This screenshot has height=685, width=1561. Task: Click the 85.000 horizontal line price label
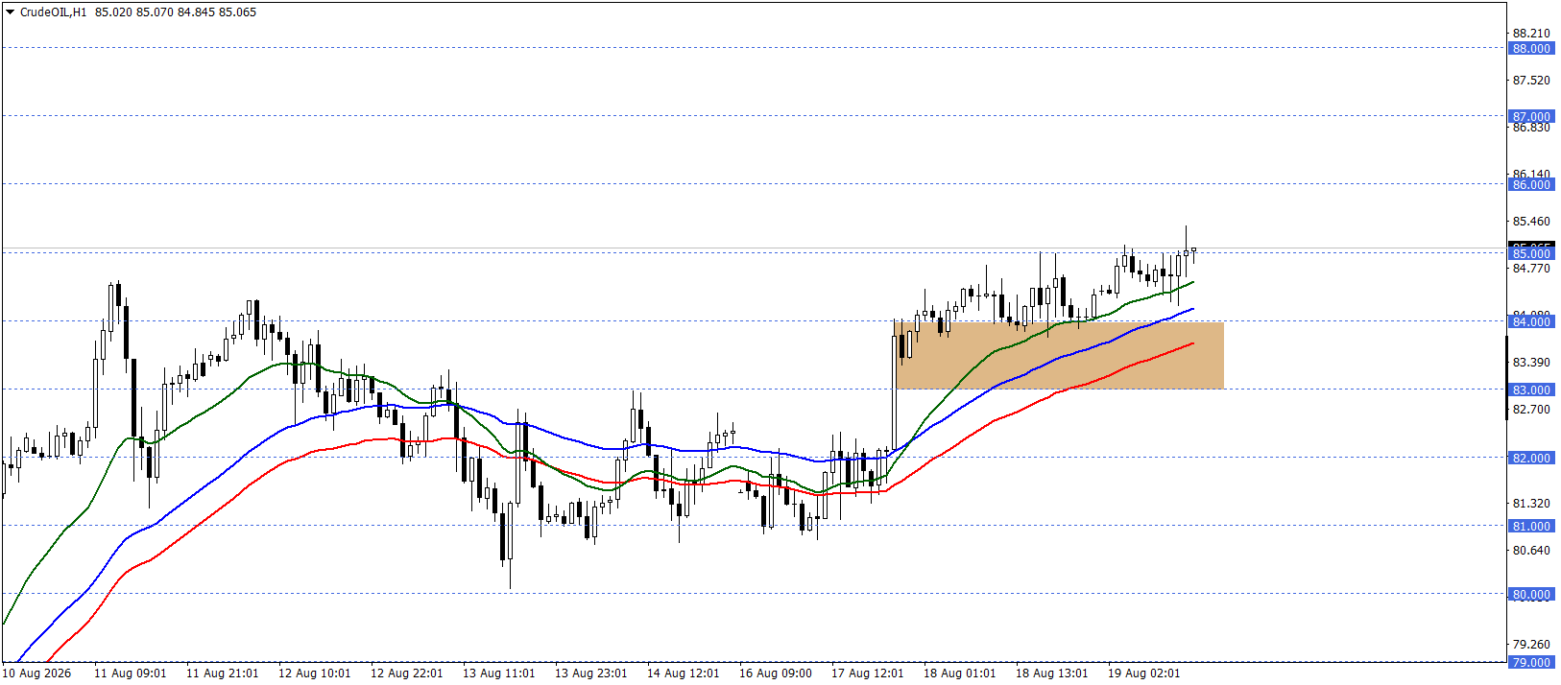[x=1531, y=254]
